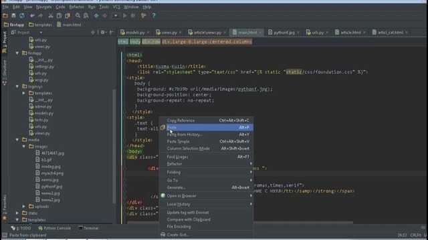Choose Open in Browser menu entry
This screenshot has height=240, width=428.
click(x=207, y=195)
